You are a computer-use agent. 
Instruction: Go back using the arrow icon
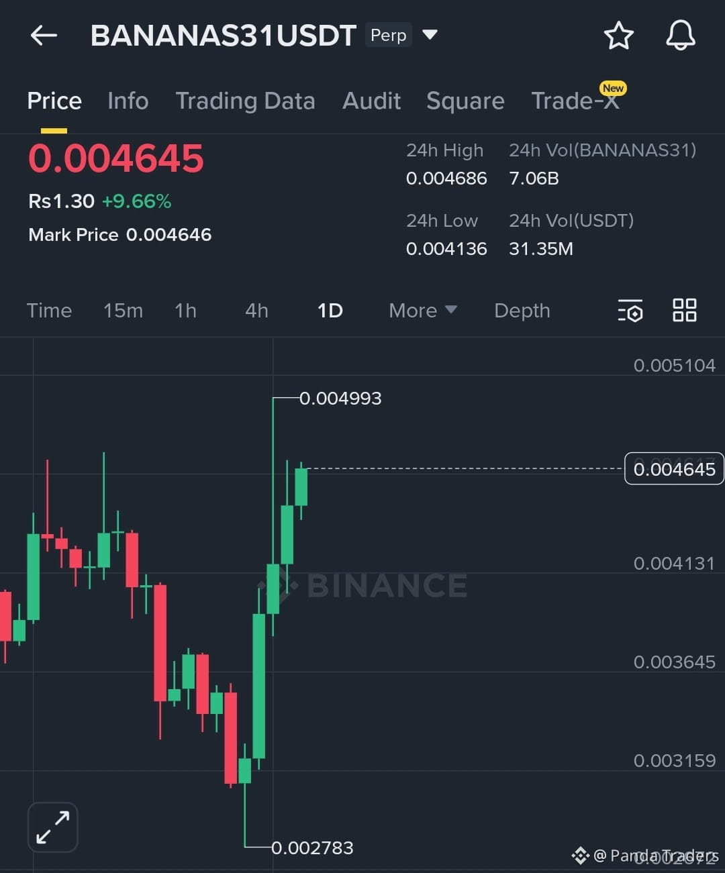click(44, 36)
